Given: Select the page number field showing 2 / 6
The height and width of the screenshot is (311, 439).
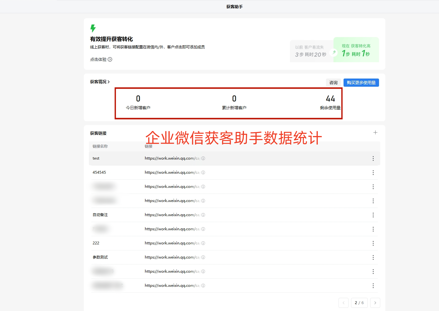Looking at the screenshot, I should [x=359, y=303].
